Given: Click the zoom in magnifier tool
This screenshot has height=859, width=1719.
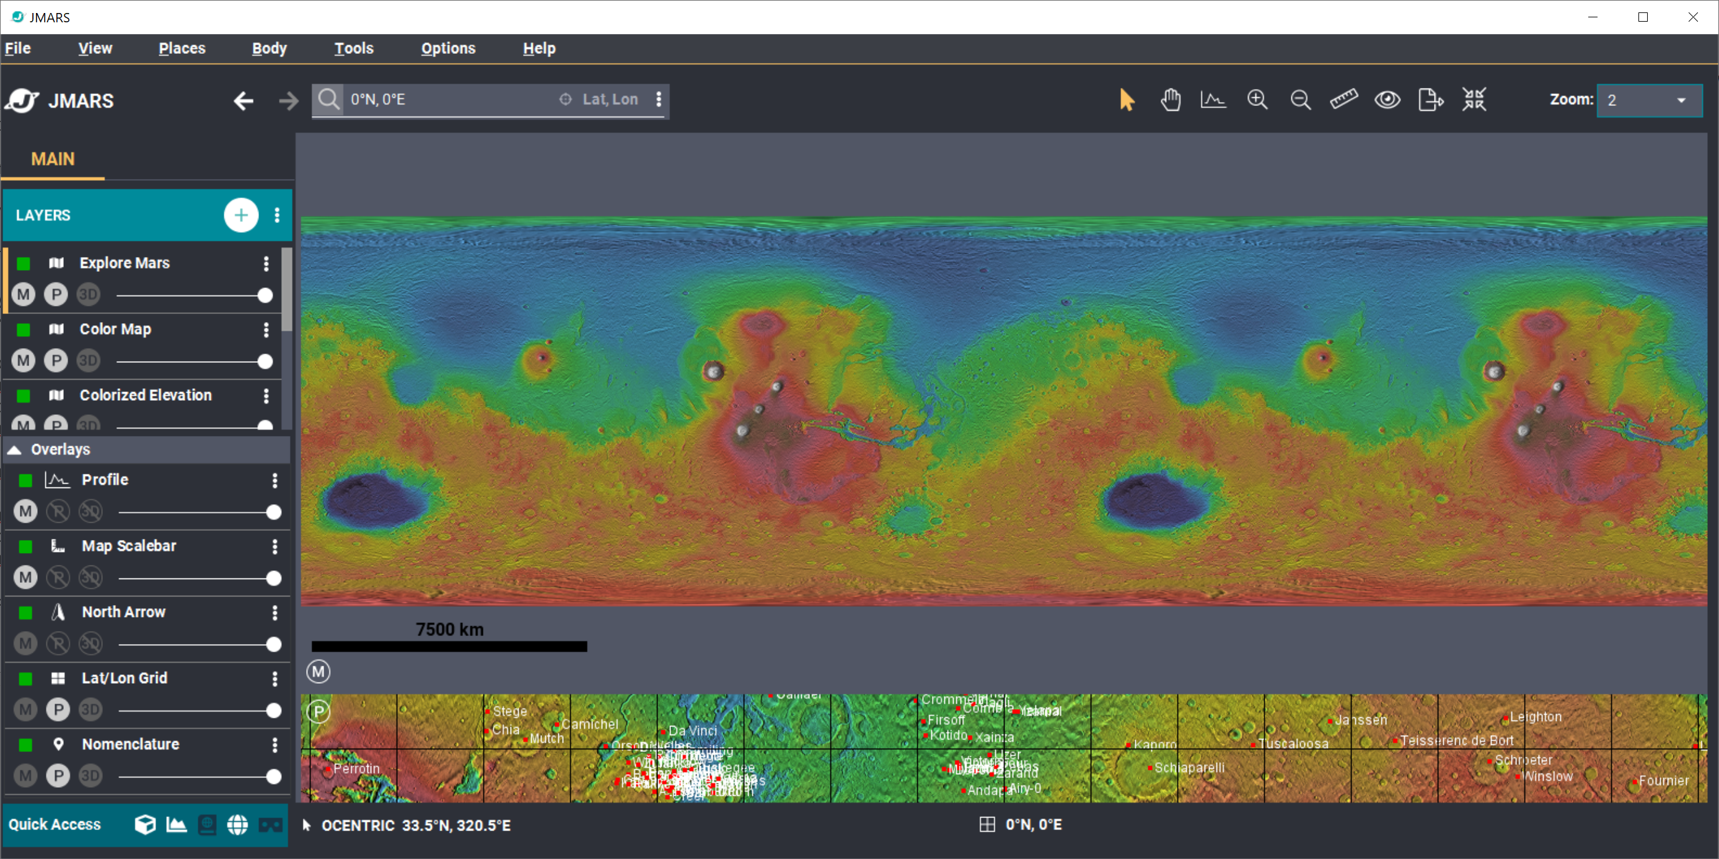Looking at the screenshot, I should pyautogui.click(x=1257, y=100).
